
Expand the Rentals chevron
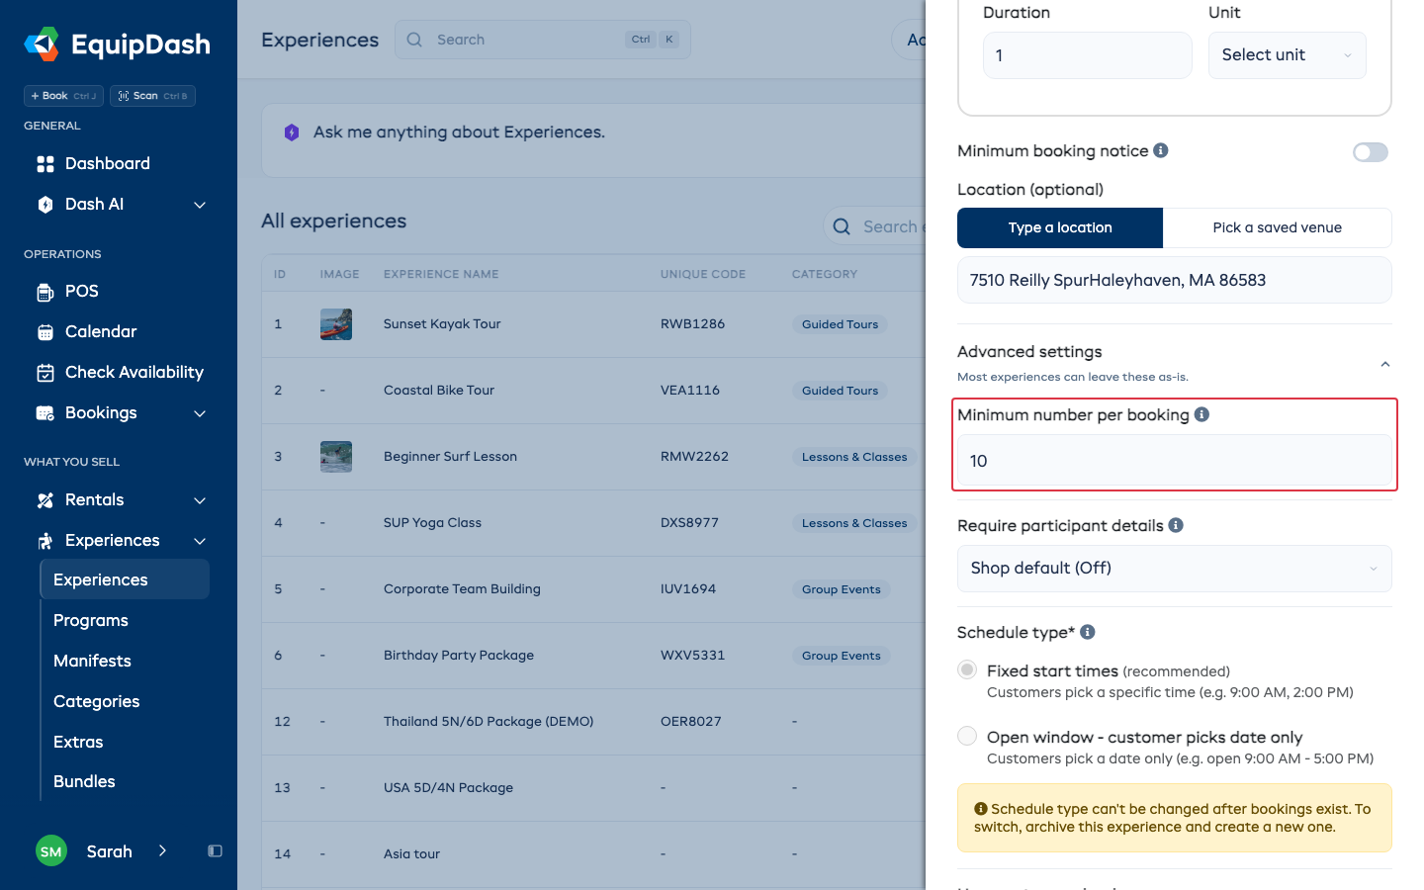click(200, 500)
